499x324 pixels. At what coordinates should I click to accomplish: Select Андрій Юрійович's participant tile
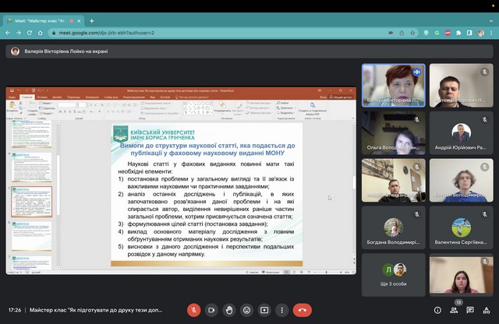coord(461,133)
